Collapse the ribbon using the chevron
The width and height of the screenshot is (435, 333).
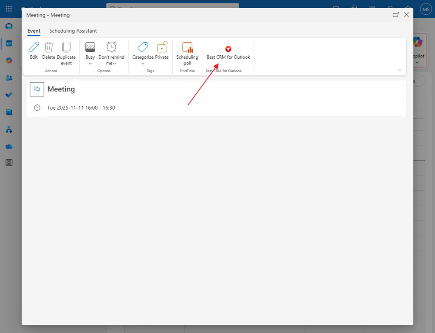coord(399,70)
